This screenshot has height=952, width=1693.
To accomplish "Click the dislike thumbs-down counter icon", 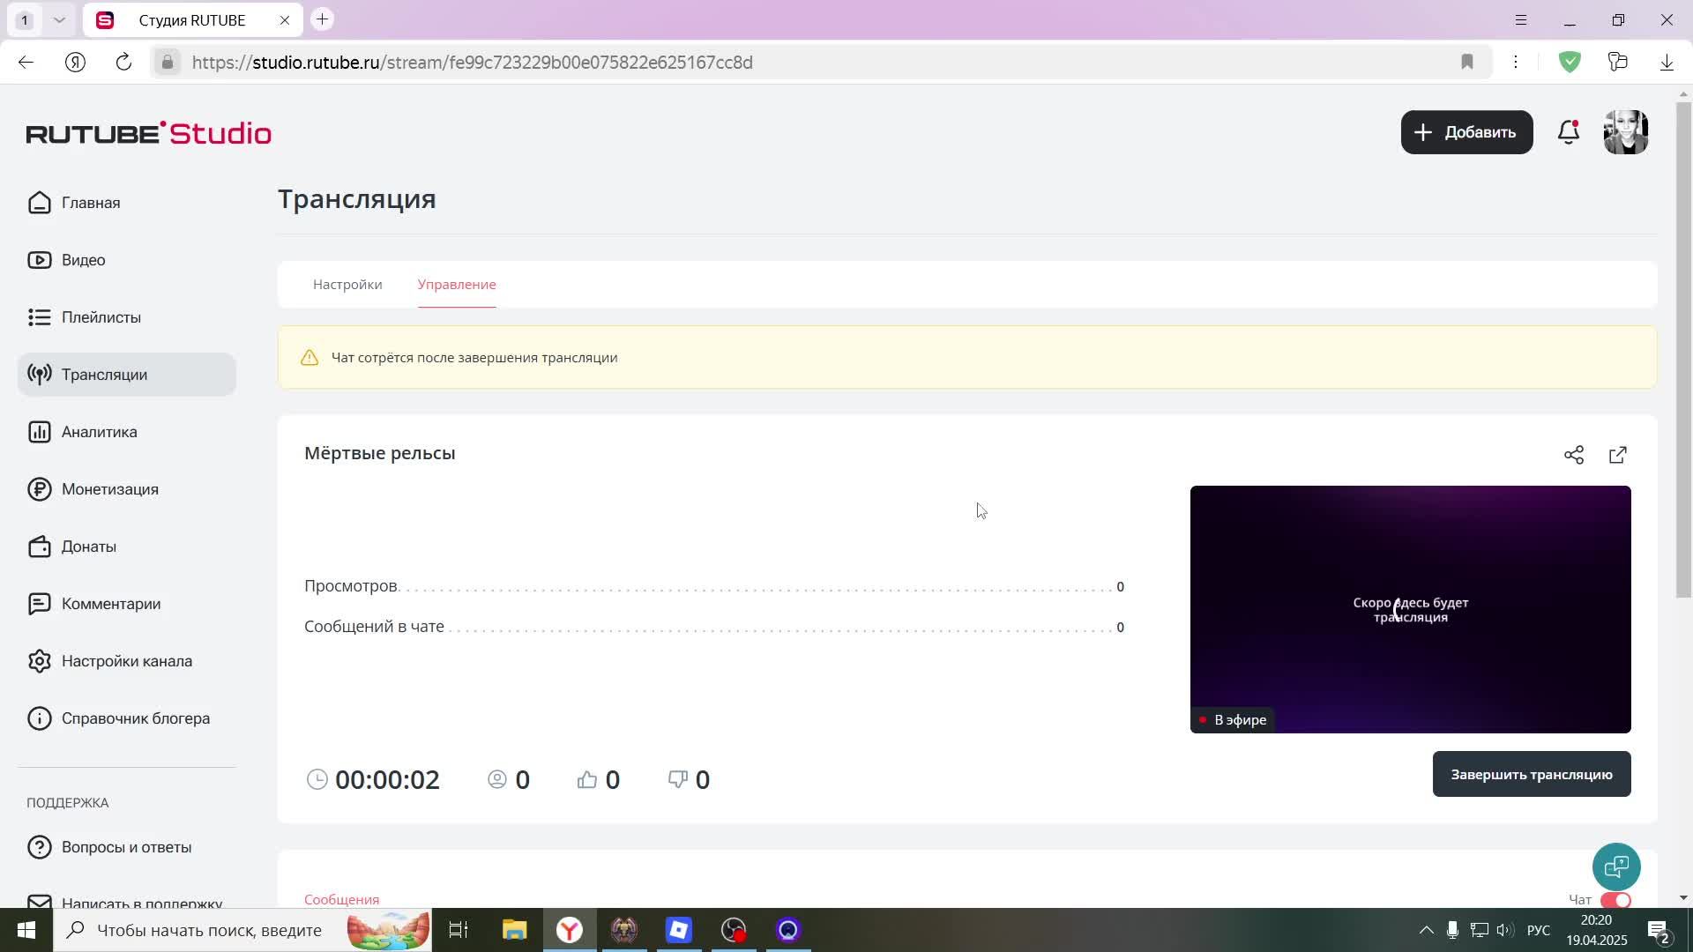I will (677, 779).
